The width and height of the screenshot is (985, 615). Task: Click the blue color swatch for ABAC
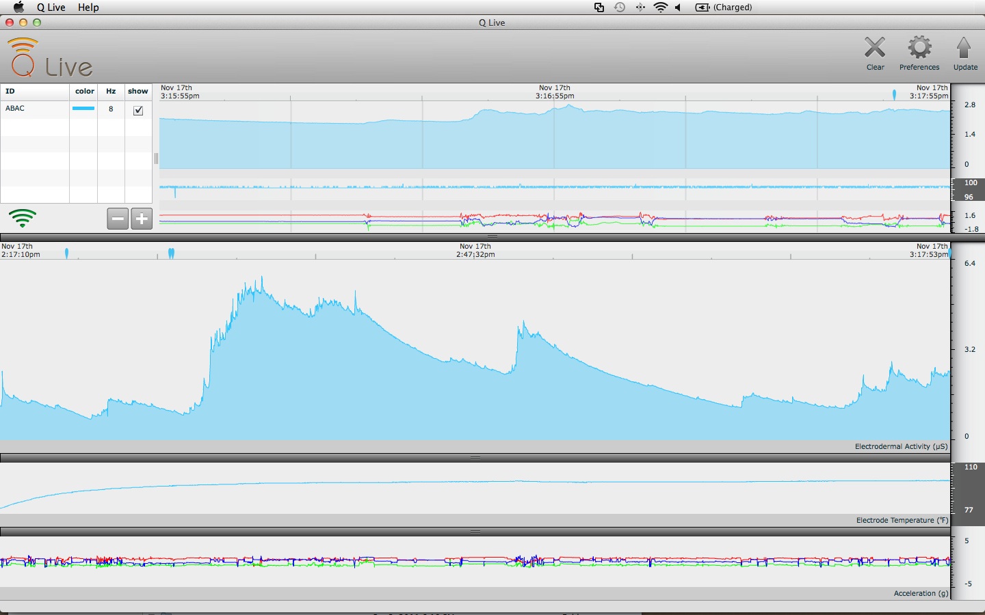pos(83,109)
